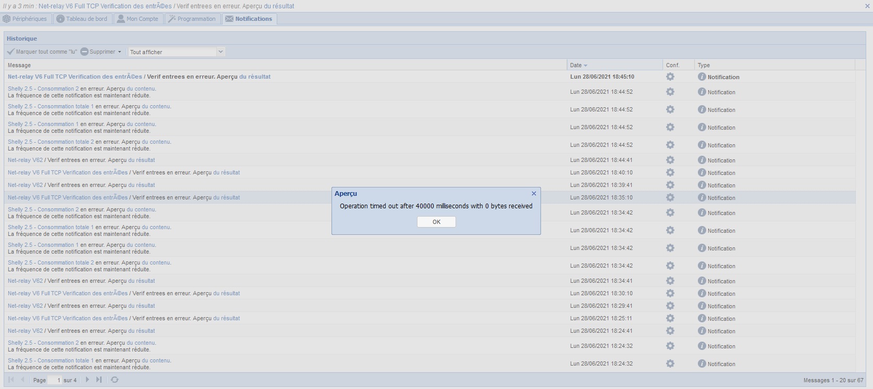The width and height of the screenshot is (873, 389).
Task: Close the Aperçu dialog with X
Action: pos(534,193)
